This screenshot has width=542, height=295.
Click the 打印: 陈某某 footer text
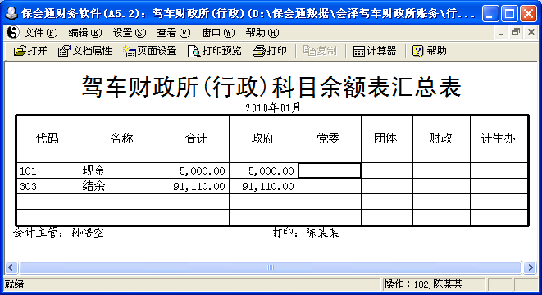[x=306, y=233]
